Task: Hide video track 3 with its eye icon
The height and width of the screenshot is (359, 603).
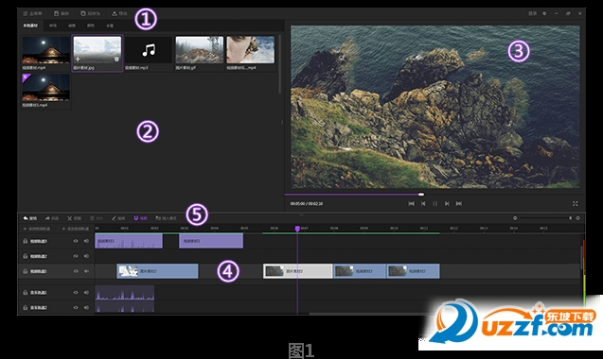Action: tap(76, 241)
